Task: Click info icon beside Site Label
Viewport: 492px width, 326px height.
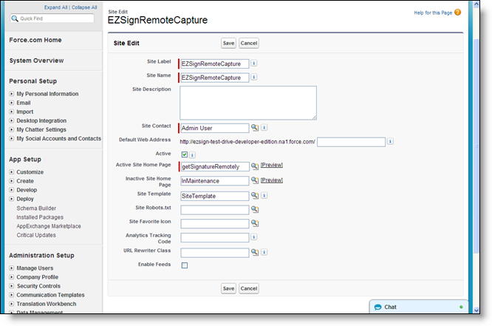Action: click(x=254, y=64)
